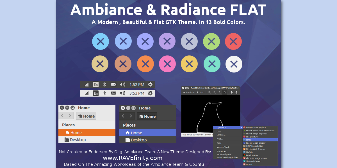Open the En keyboard indicator in dark panel

96,85
